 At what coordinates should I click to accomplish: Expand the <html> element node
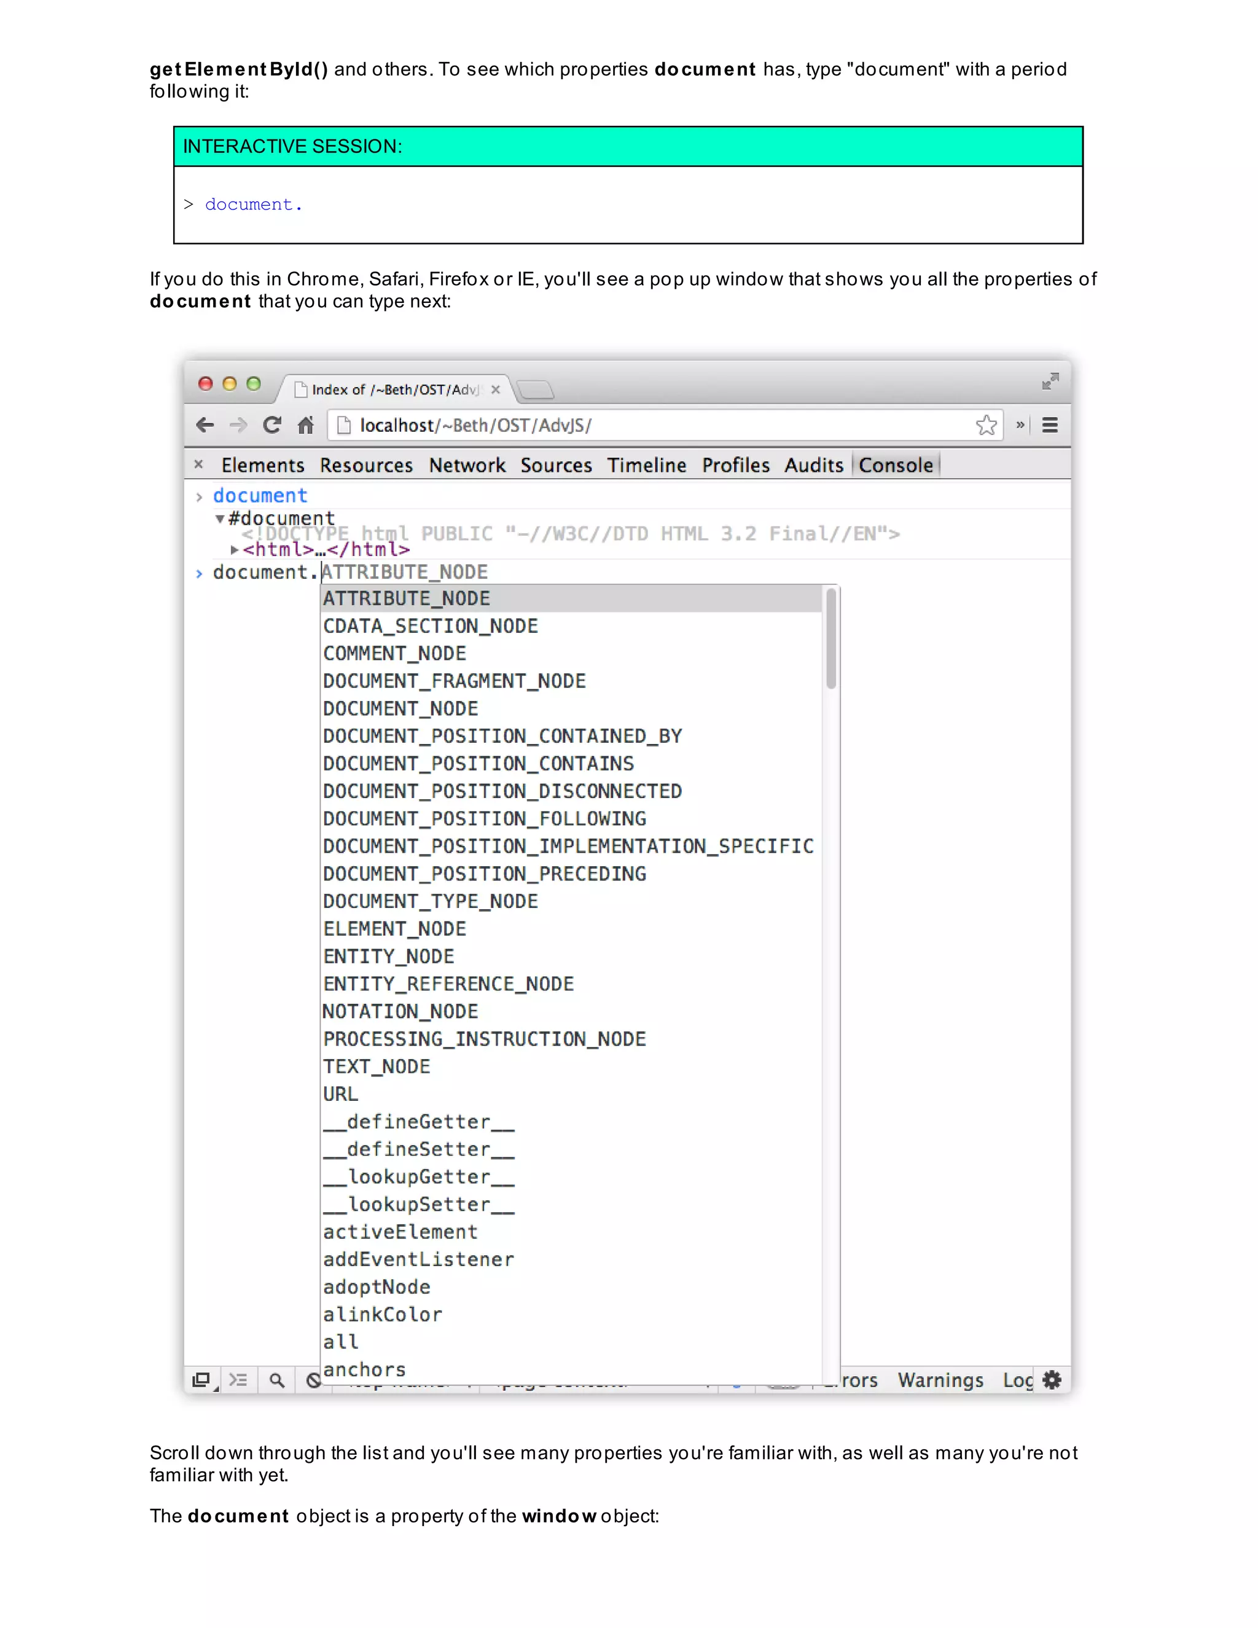coord(235,549)
